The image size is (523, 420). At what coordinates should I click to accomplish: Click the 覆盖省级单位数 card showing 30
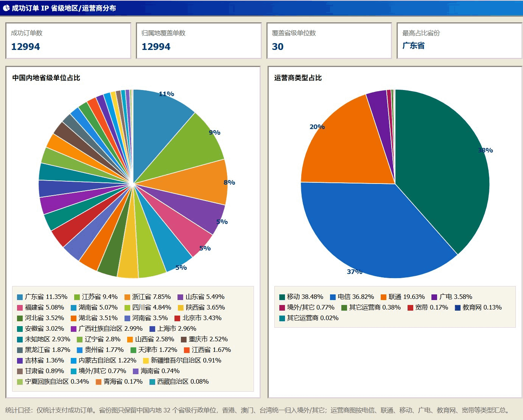(x=329, y=40)
